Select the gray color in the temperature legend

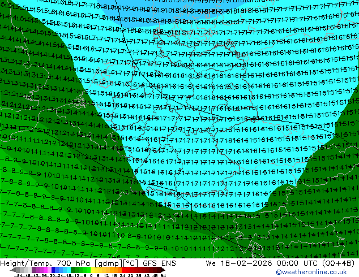18,270
